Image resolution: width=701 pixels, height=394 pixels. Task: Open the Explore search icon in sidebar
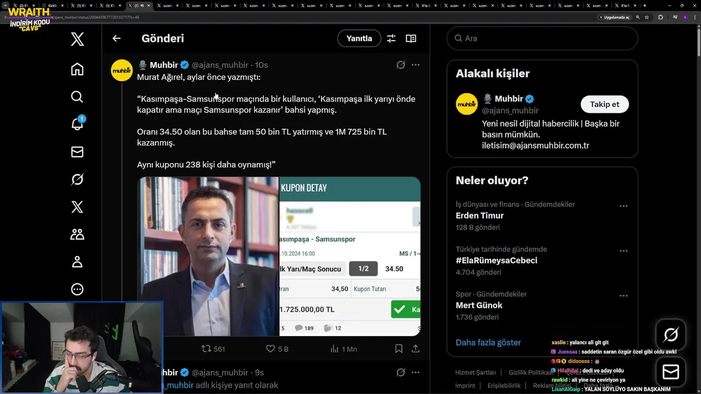point(77,97)
